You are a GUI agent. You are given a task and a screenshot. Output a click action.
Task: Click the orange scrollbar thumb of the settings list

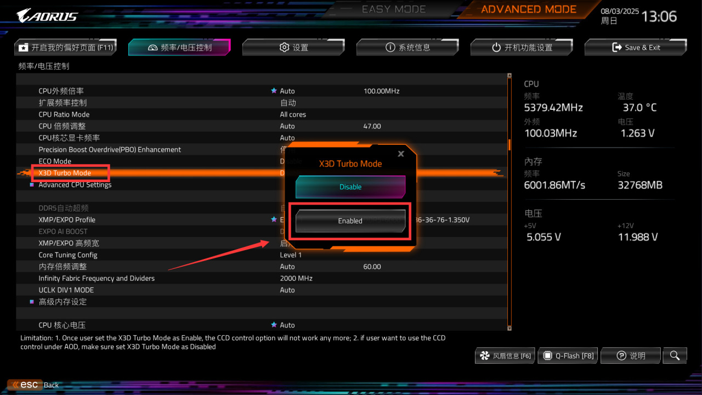(509, 144)
